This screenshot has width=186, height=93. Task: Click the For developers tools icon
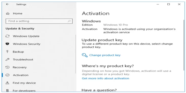point(7,90)
